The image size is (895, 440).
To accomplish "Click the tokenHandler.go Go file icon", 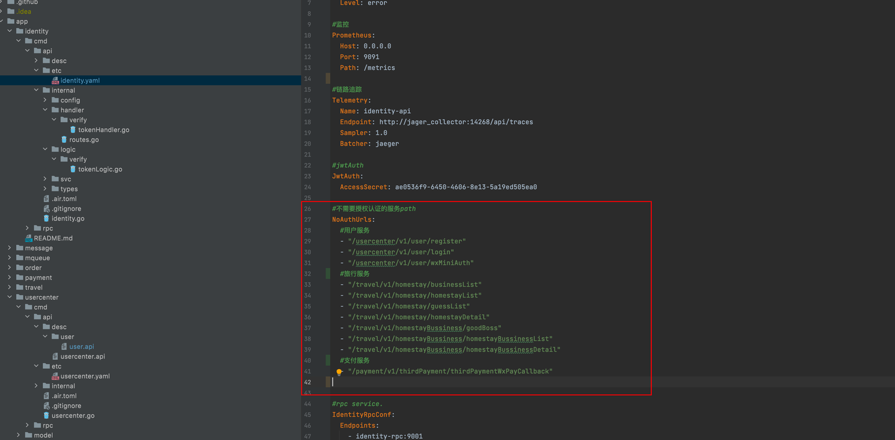I will point(73,130).
